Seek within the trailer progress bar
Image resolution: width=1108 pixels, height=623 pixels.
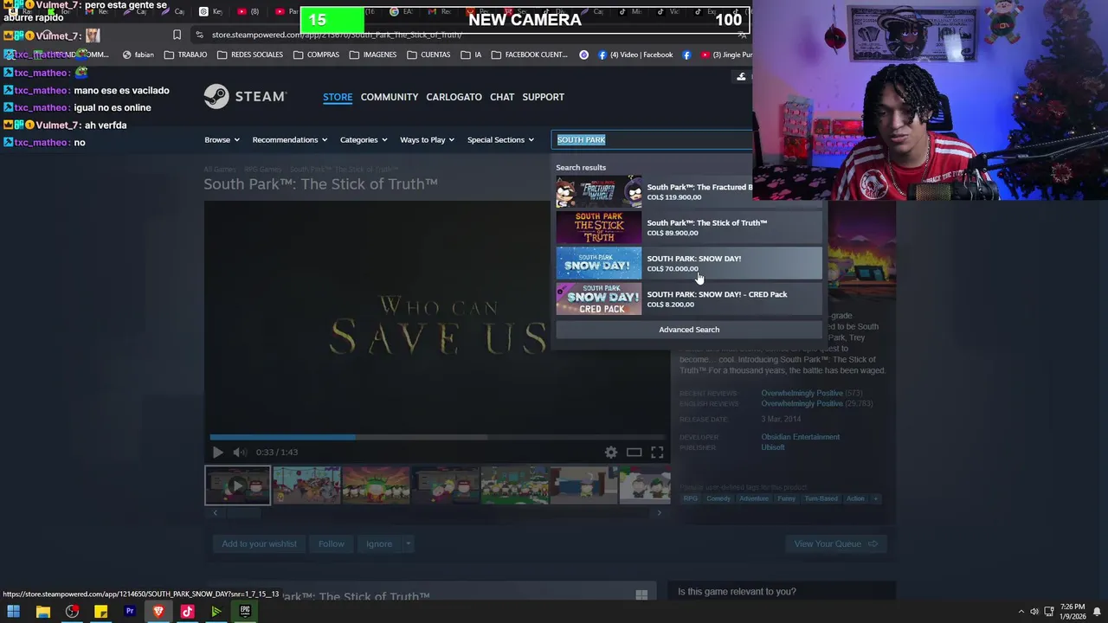(437, 437)
